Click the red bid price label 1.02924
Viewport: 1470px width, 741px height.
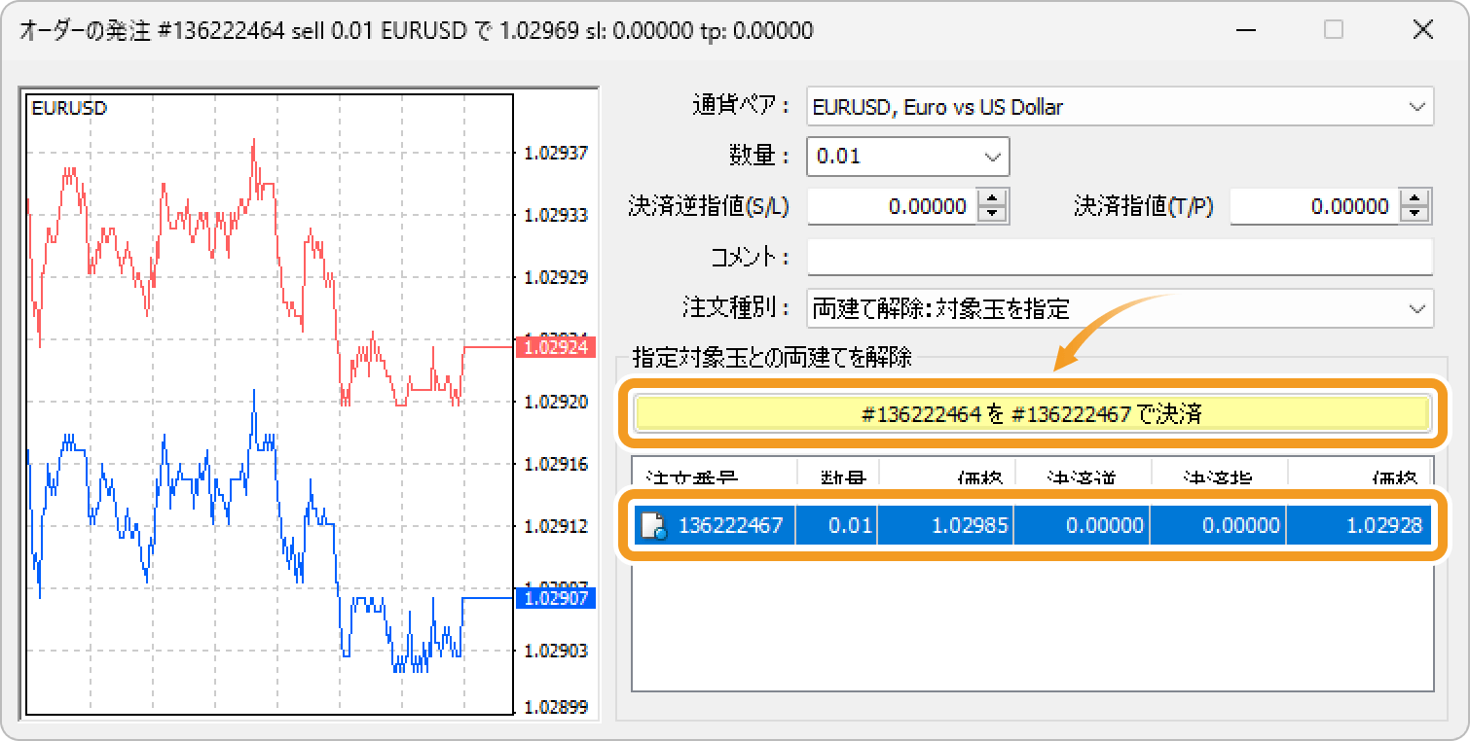pyautogui.click(x=555, y=348)
